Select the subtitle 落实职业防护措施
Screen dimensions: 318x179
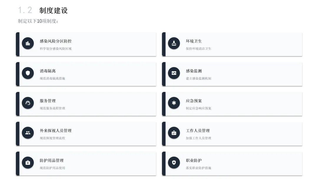click(x=198, y=168)
